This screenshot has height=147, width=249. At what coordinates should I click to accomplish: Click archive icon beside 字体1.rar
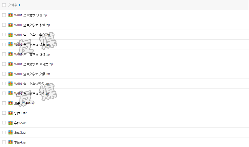point(10,113)
